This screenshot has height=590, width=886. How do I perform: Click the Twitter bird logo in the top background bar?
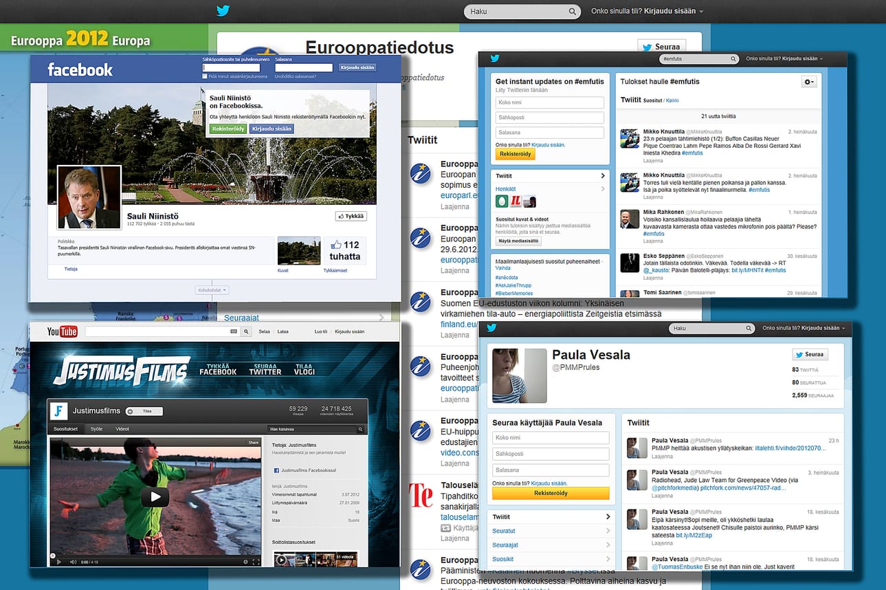[223, 11]
